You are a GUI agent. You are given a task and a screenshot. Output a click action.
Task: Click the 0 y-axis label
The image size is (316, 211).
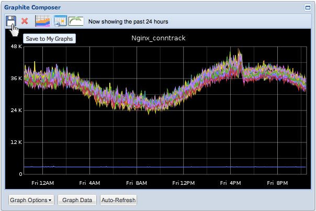20,174
